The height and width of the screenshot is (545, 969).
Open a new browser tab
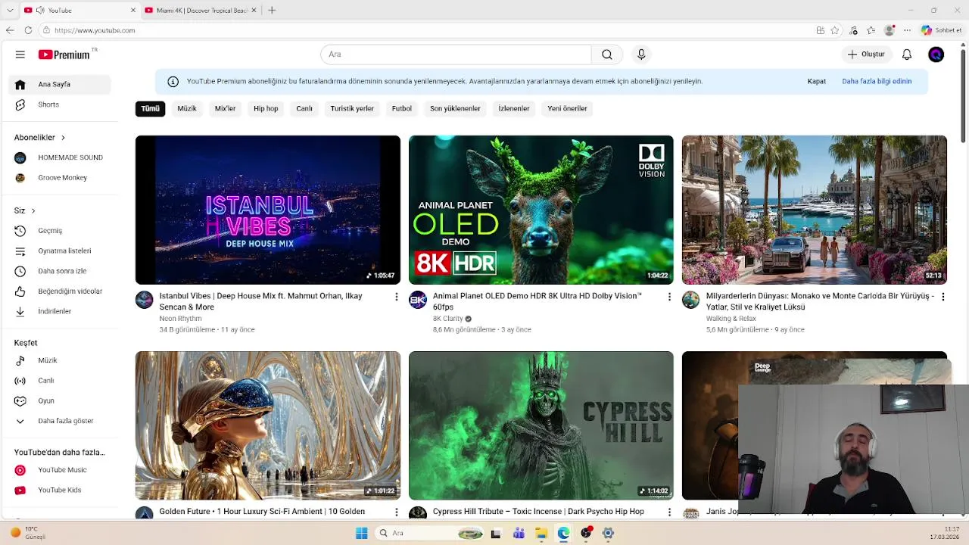coord(272,11)
